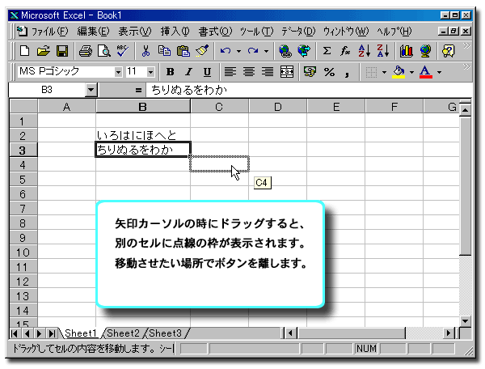Image resolution: width=485 pixels, height=369 pixels.
Task: Redo with the Redo arrow icon
Action: point(253,51)
